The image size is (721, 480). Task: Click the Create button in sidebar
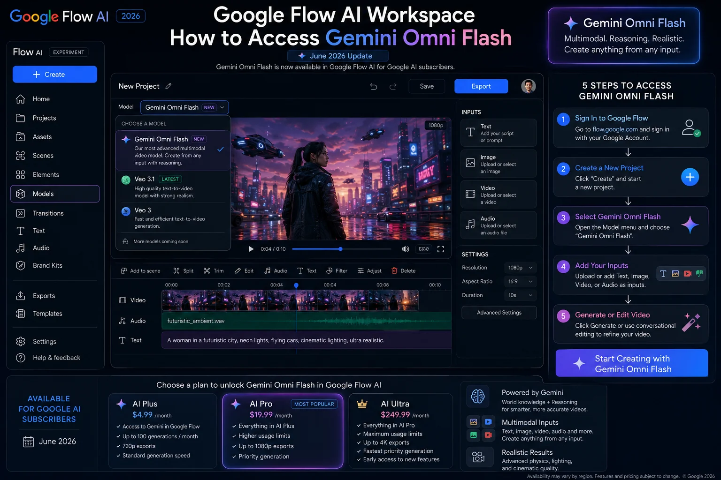(x=55, y=75)
